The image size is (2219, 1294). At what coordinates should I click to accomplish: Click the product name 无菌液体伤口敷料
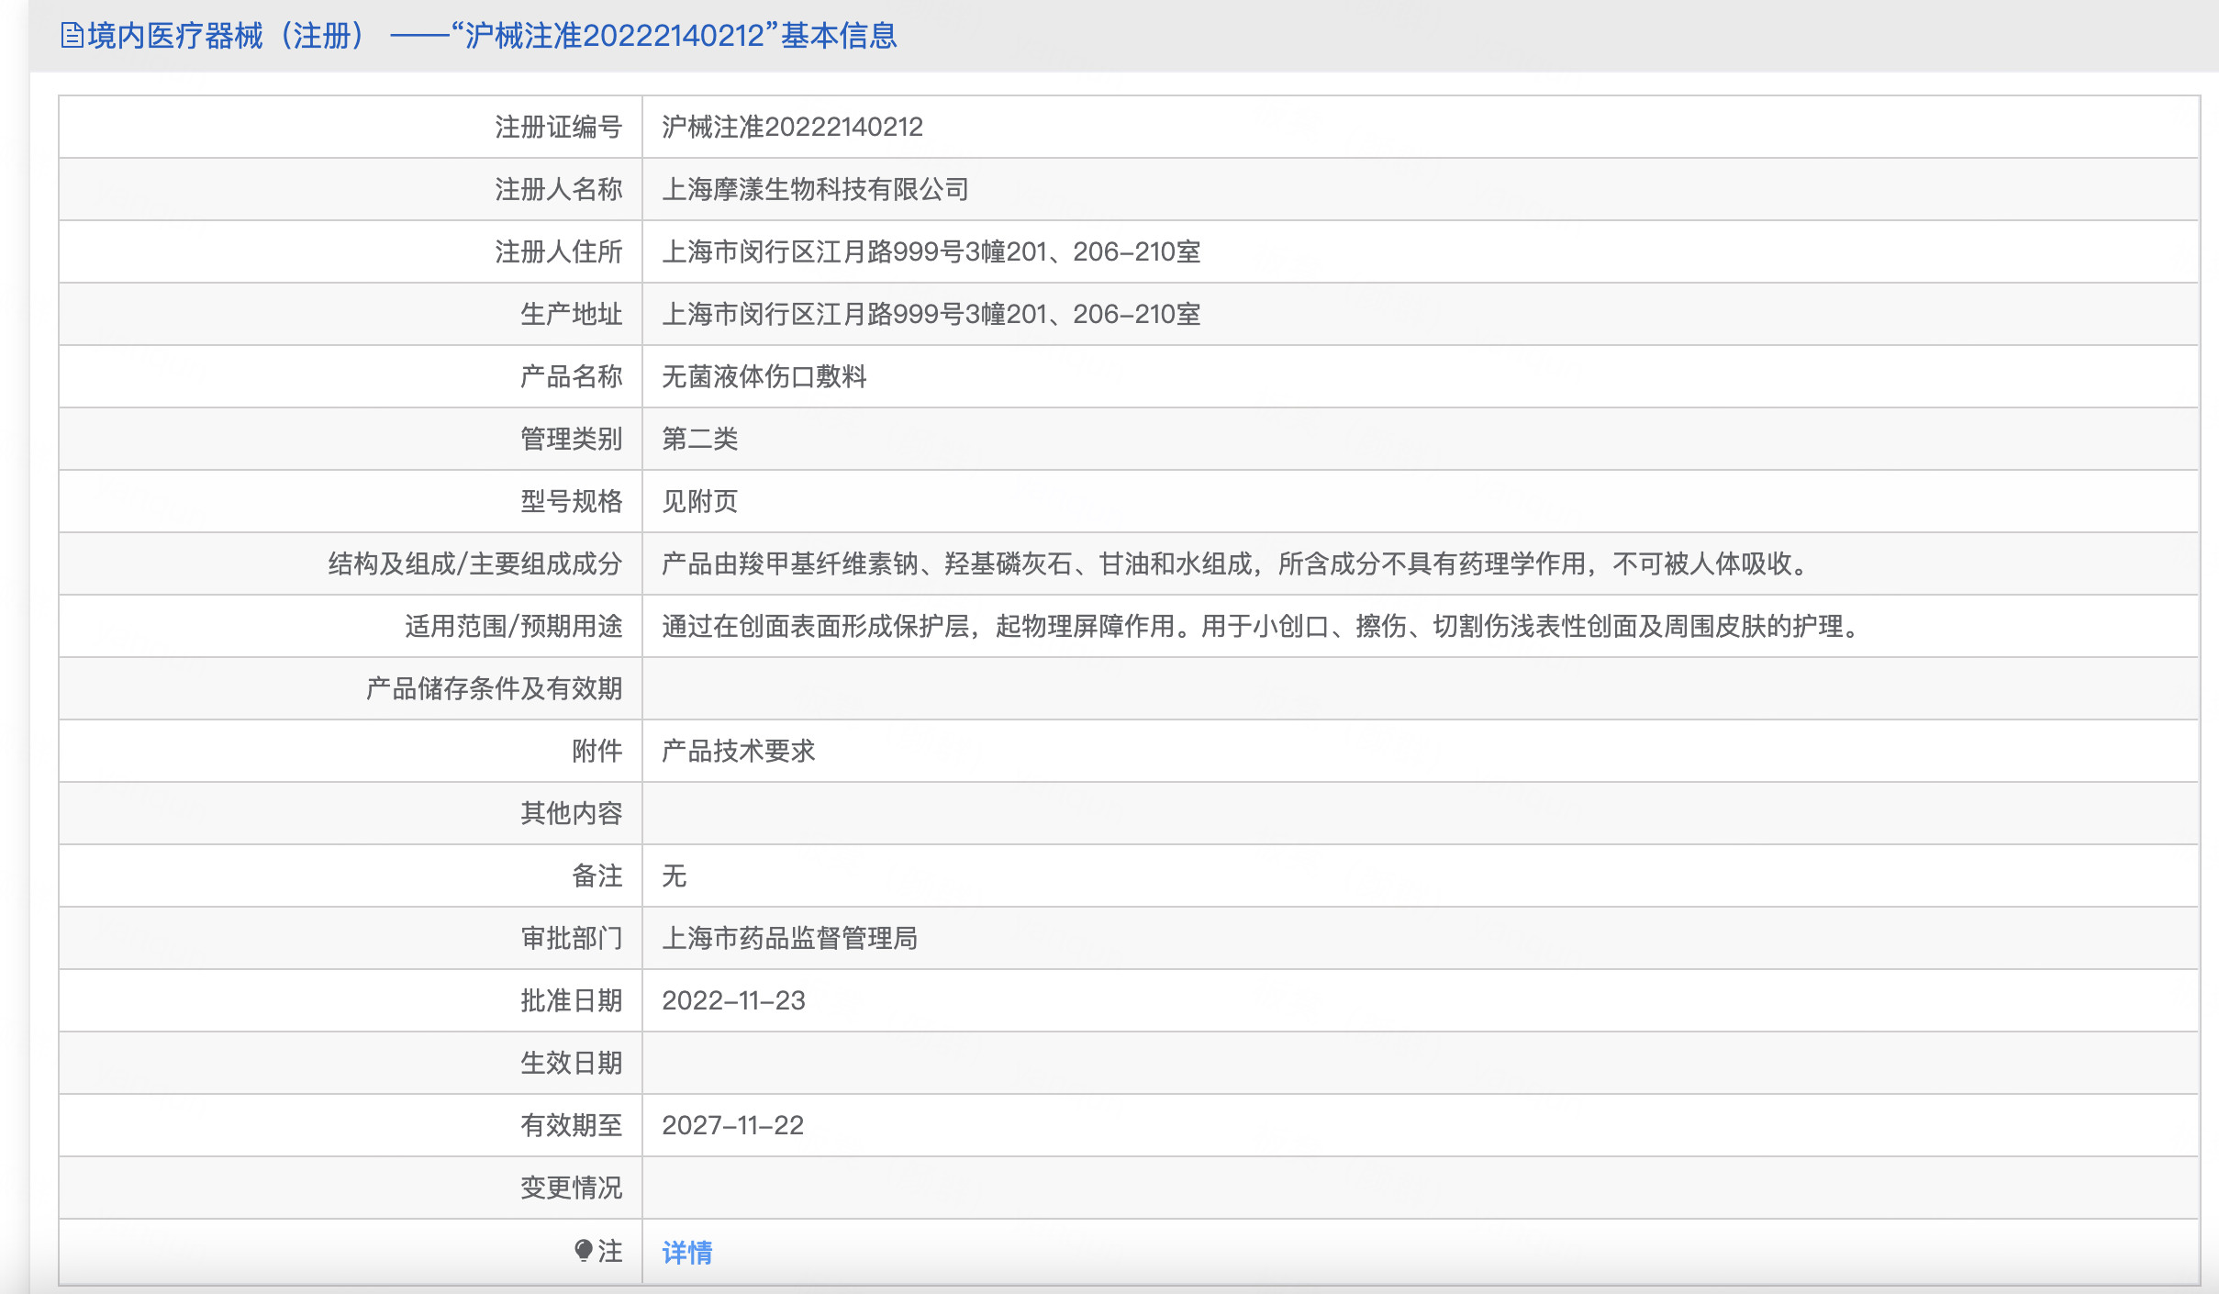tap(764, 376)
